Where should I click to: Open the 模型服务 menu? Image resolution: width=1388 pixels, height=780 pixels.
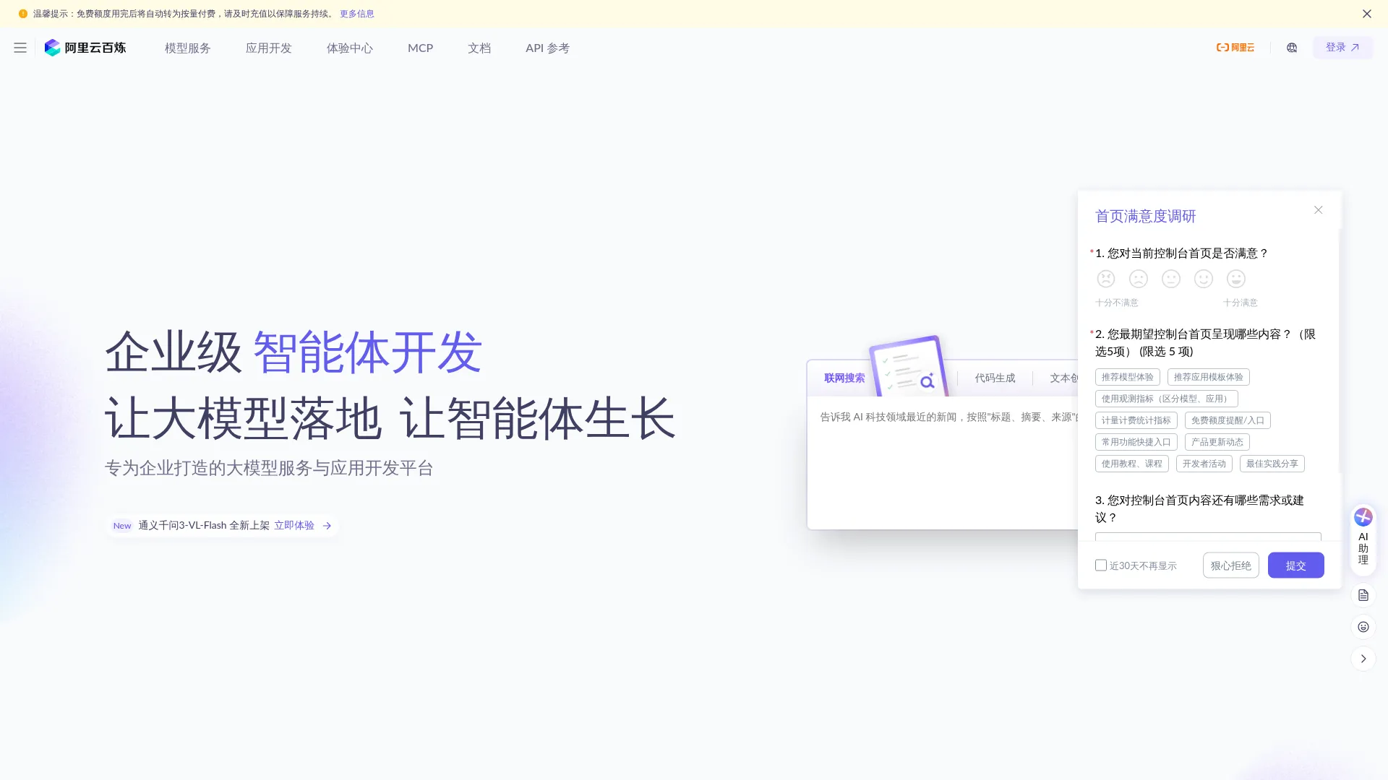coord(187,48)
